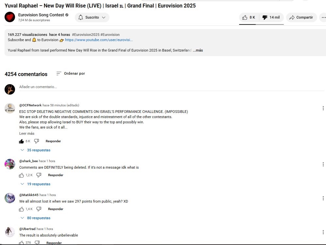
Task: Open options menu for @Matikk645's comment
Action: (x=323, y=198)
